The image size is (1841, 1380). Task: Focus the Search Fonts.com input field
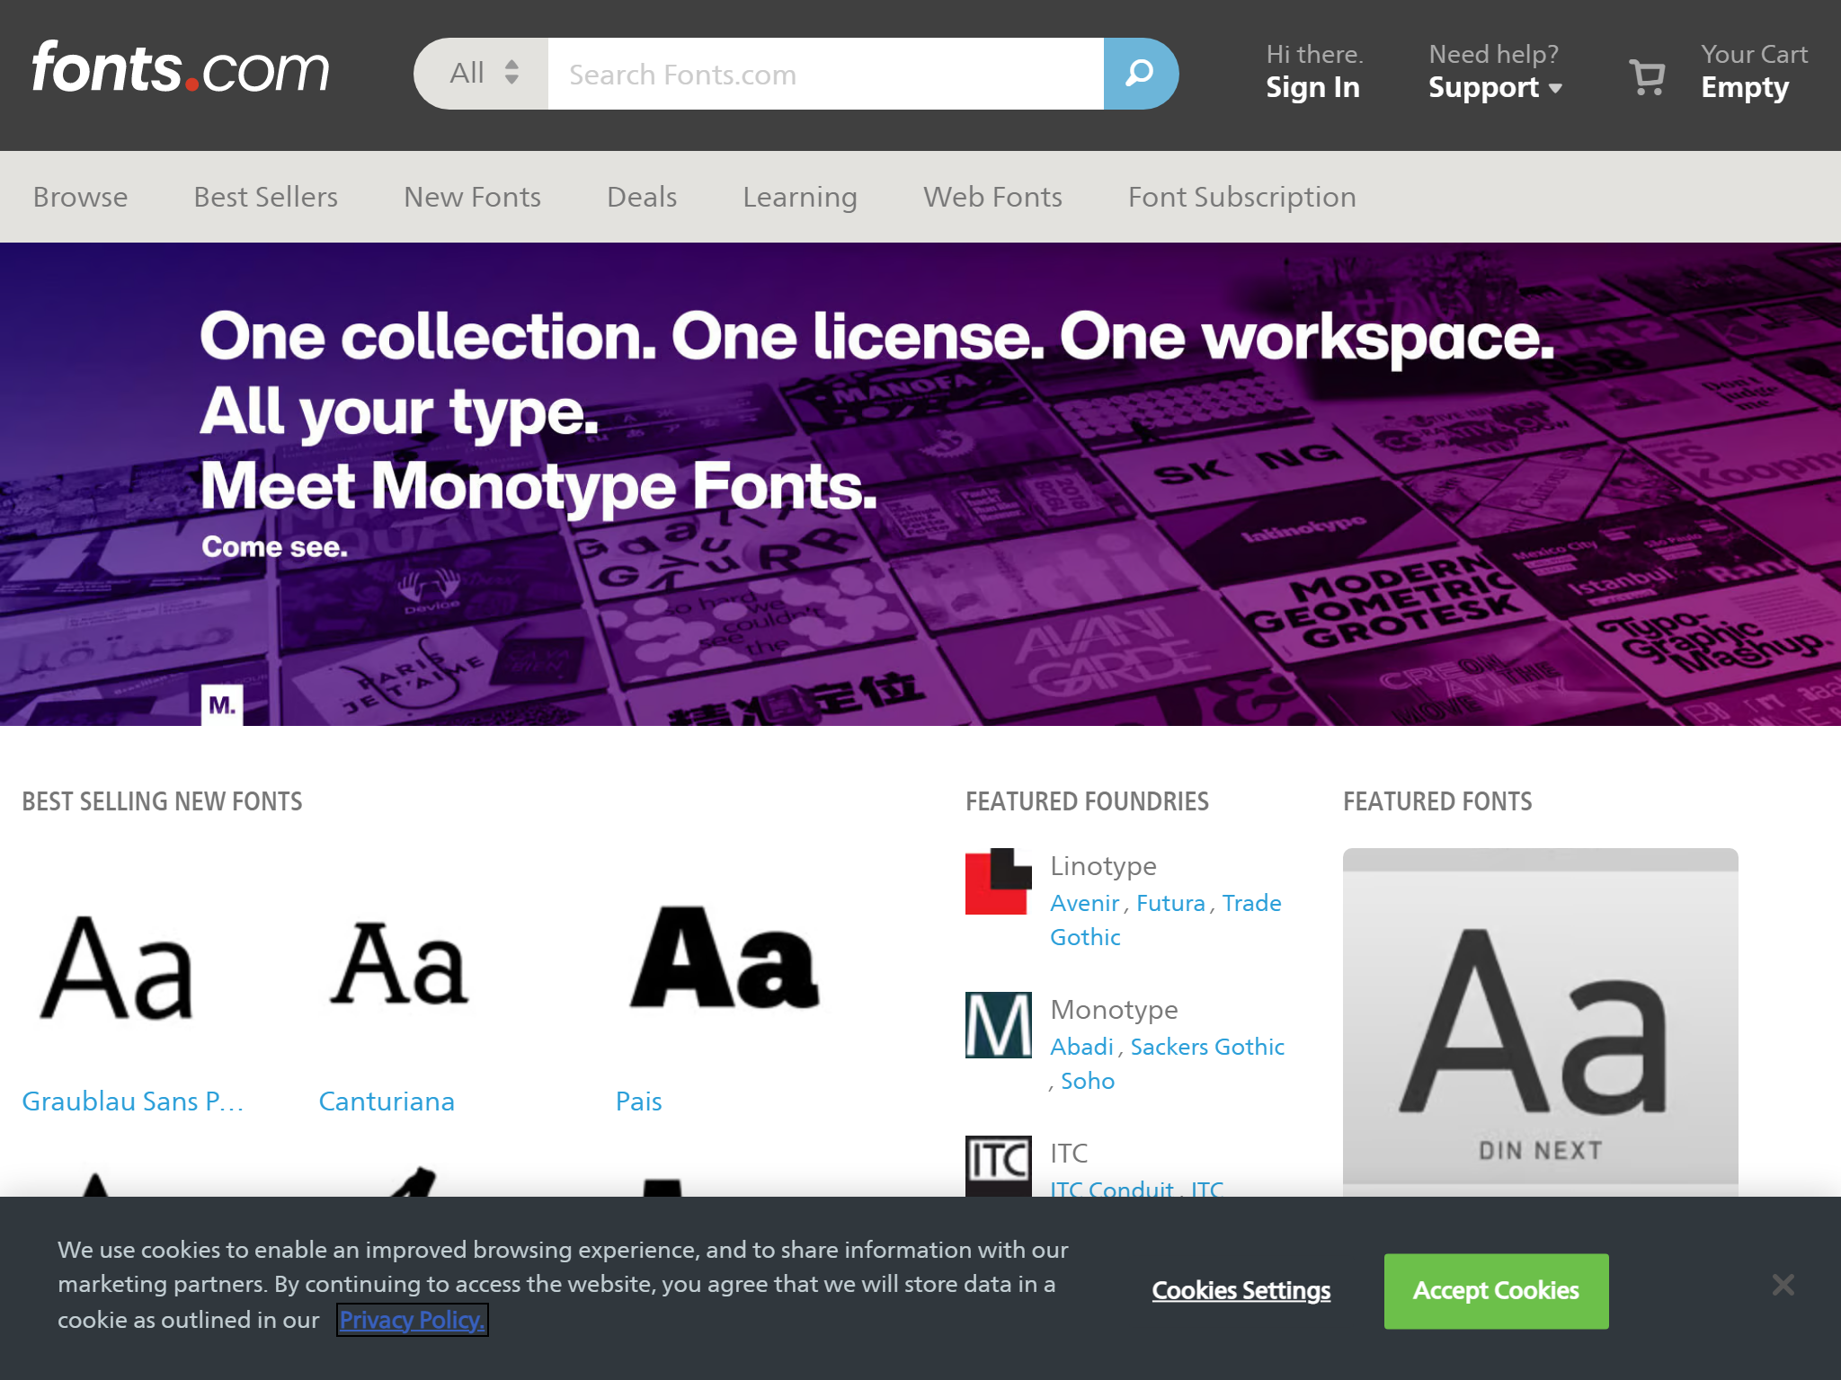coord(826,74)
